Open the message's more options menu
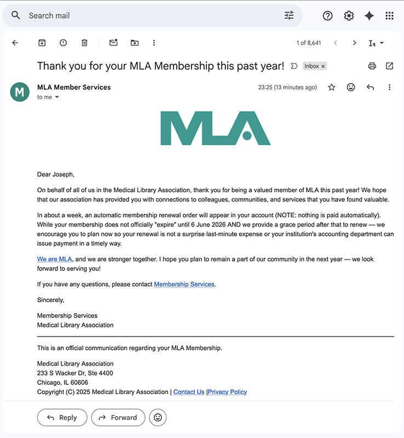The width and height of the screenshot is (404, 438). click(x=389, y=87)
